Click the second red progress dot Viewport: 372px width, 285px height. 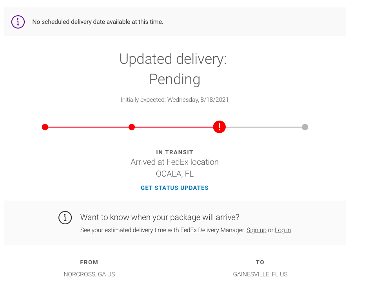pyautogui.click(x=132, y=127)
